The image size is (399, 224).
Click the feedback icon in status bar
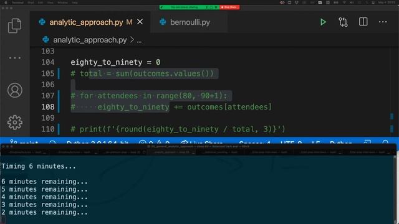coord(367,142)
